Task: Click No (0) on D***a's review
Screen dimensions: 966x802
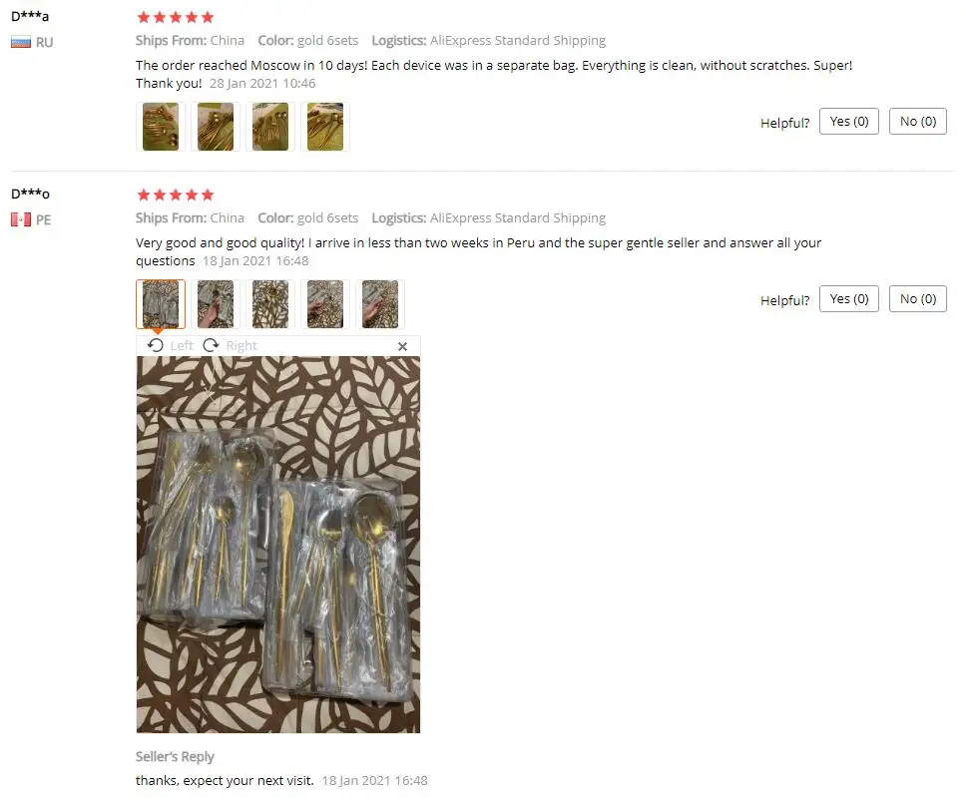Action: tap(918, 122)
